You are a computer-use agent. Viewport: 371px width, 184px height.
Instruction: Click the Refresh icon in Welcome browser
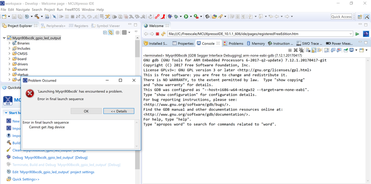(163, 34)
